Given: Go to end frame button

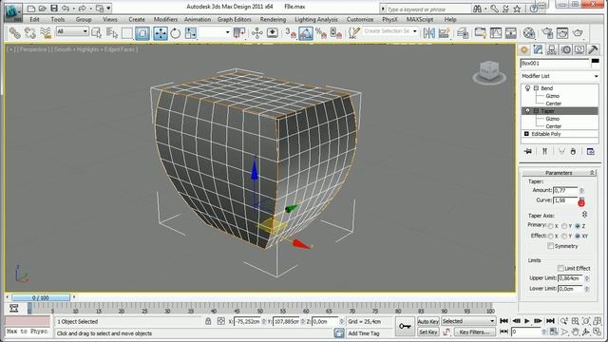Looking at the screenshot, I should click(x=550, y=321).
